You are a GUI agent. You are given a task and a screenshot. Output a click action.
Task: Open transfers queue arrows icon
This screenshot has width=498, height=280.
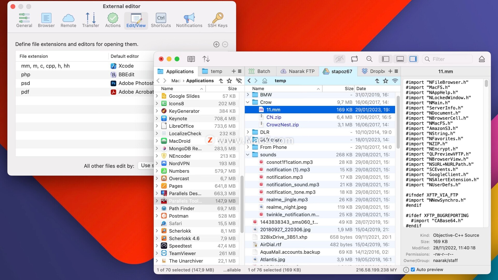pyautogui.click(x=206, y=59)
